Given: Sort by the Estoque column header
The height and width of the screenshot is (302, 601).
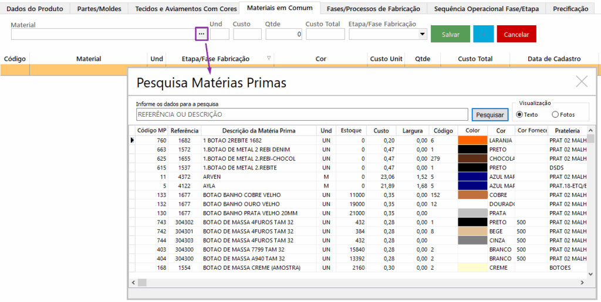Looking at the screenshot, I should [x=351, y=130].
